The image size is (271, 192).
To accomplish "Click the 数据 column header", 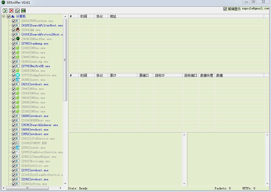I will (239, 75).
